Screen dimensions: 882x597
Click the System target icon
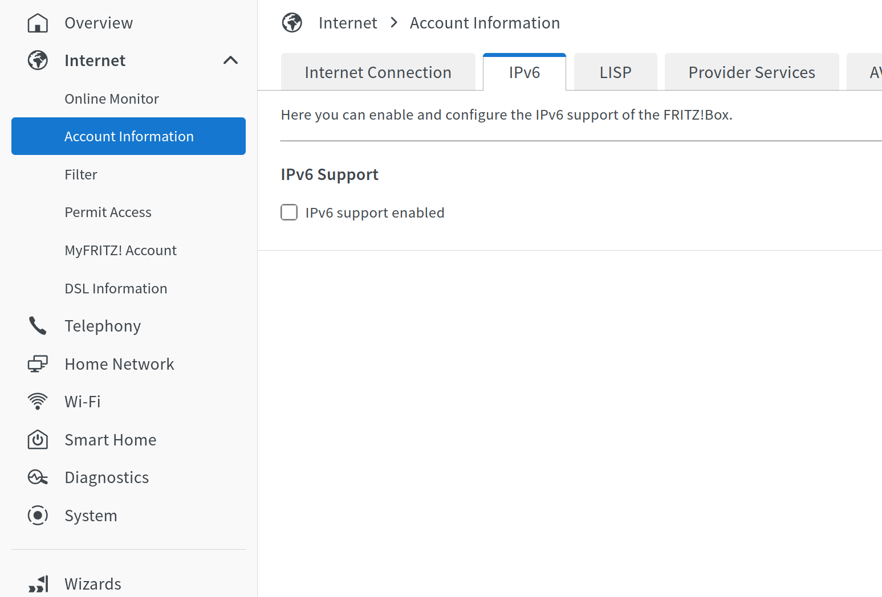click(38, 515)
